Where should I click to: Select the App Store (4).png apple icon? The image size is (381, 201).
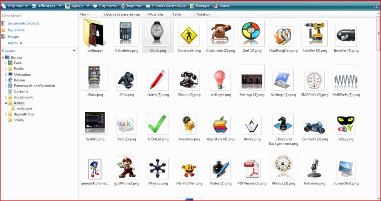coord(221,125)
